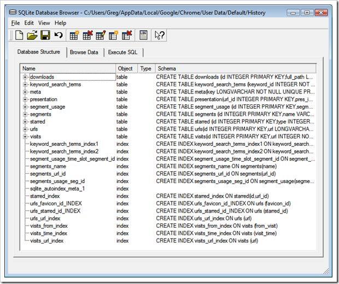Switch to the Browse Data tab
Viewport: 339px width, 284px height.
click(x=84, y=52)
